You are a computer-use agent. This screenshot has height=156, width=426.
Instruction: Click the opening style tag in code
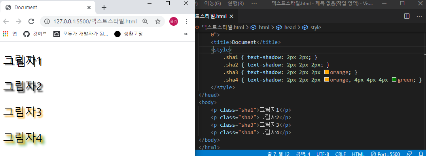[x=222, y=50]
